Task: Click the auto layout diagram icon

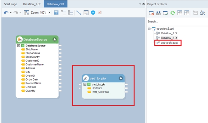Action: coord(26,13)
